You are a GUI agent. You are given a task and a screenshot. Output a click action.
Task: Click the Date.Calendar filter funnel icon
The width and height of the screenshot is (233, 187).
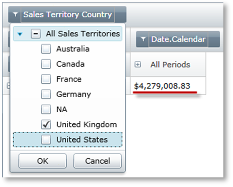143,39
